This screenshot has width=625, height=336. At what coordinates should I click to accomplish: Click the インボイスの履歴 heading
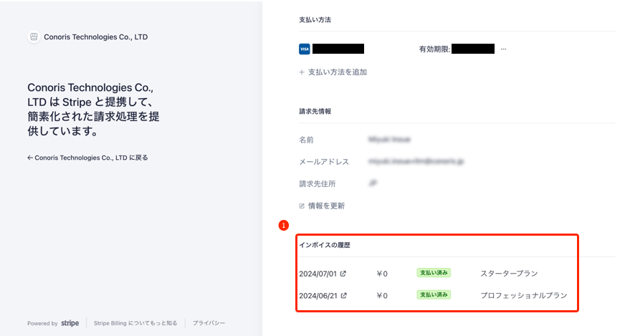[x=325, y=245]
